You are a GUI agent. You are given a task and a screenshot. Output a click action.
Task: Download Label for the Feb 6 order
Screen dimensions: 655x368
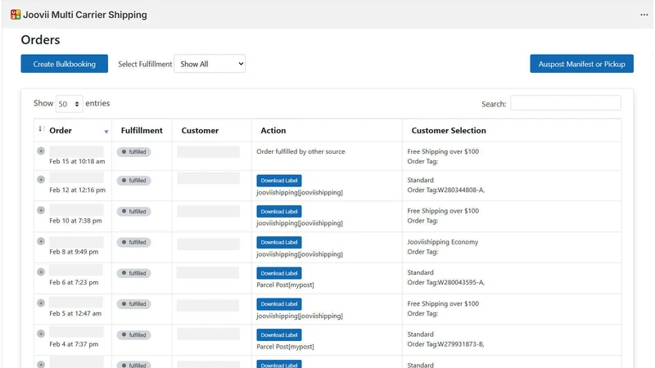(279, 273)
